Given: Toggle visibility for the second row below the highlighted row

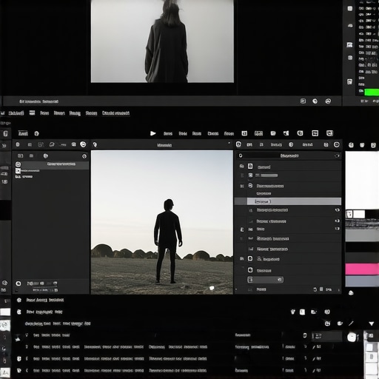Looking at the screenshot, I should tap(337, 221).
